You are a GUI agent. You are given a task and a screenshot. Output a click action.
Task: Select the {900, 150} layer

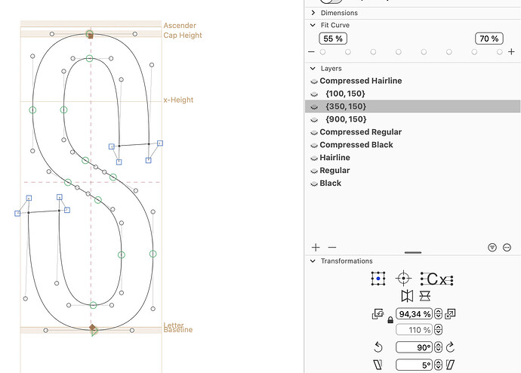(345, 119)
